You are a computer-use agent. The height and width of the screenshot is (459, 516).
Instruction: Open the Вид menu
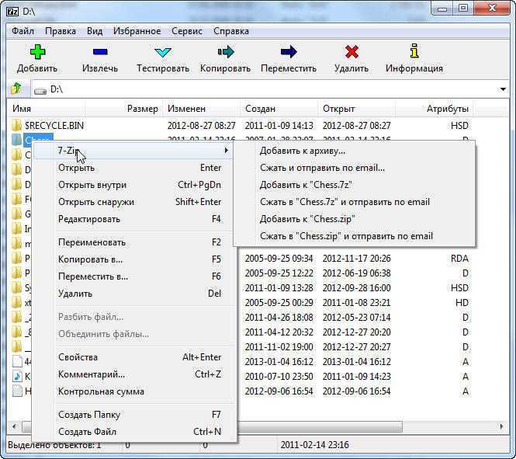(x=95, y=31)
